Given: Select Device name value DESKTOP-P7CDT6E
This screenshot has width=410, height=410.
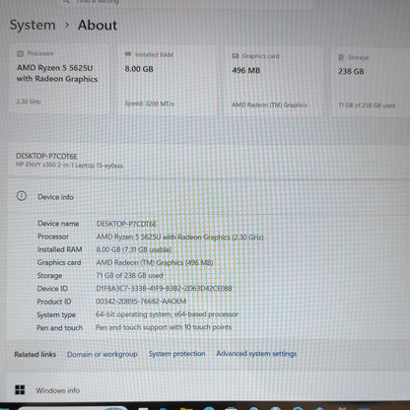Looking at the screenshot, I should [126, 224].
